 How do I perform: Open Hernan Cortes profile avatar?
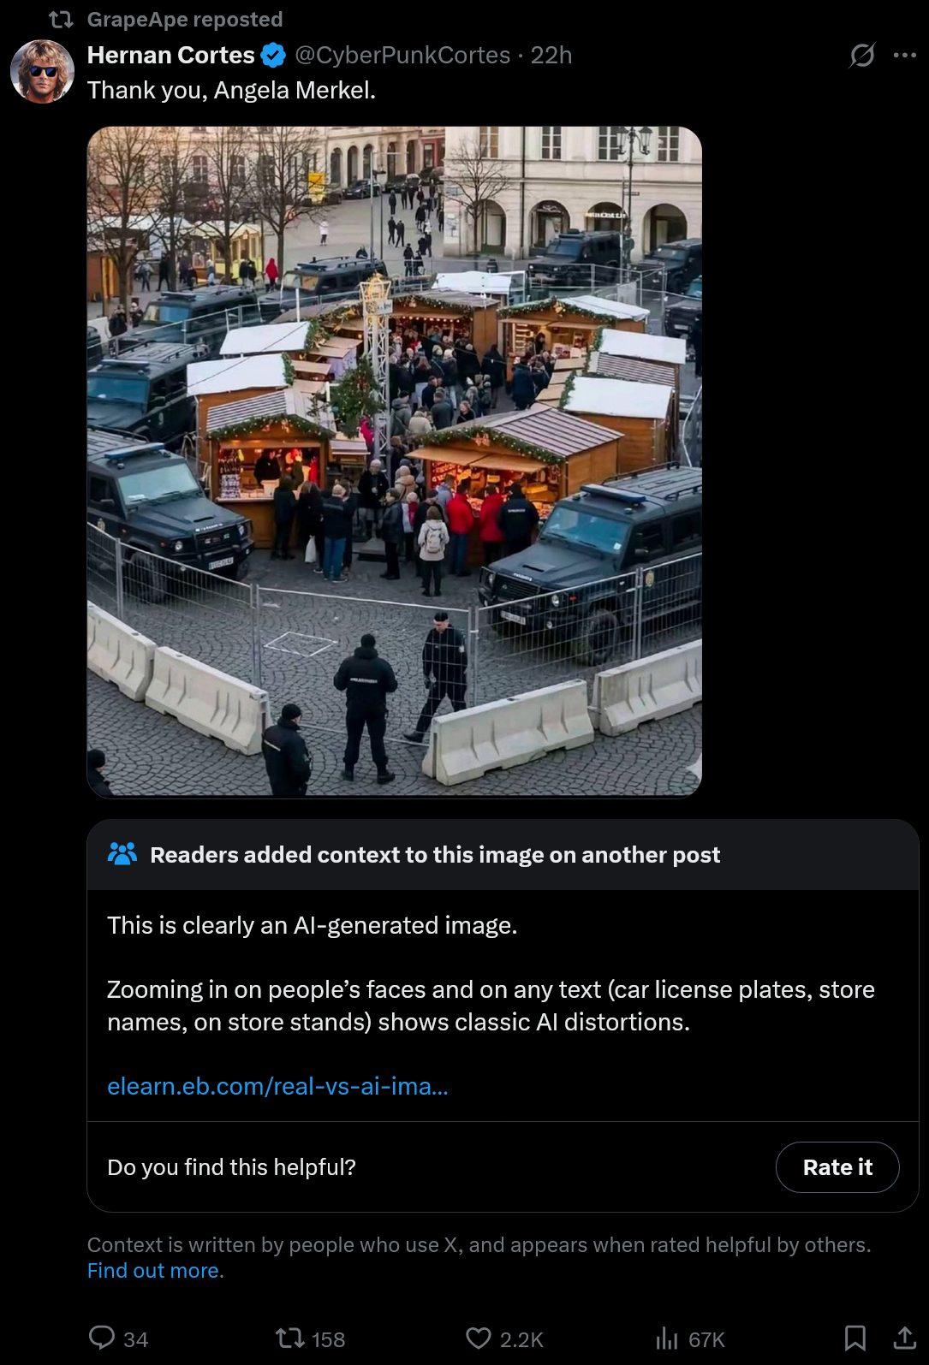pos(42,71)
